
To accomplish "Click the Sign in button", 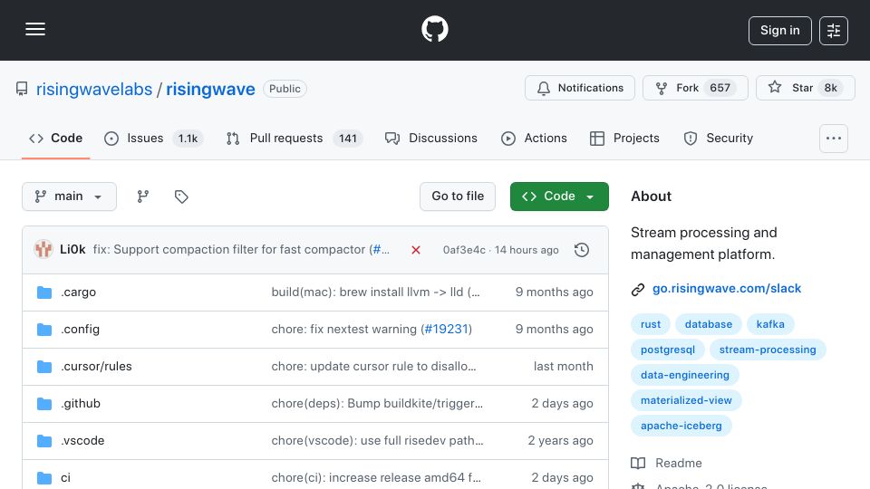I will pyautogui.click(x=779, y=31).
